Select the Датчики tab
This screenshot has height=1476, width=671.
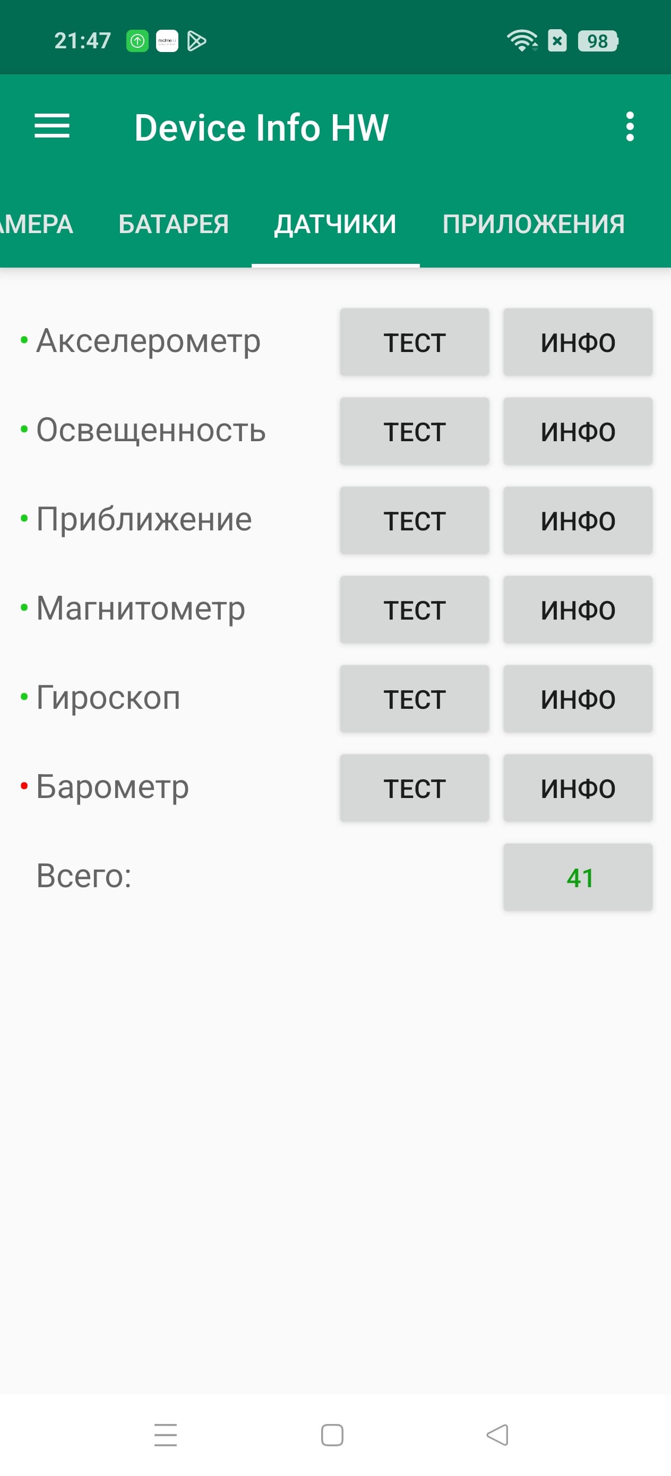[x=335, y=224]
